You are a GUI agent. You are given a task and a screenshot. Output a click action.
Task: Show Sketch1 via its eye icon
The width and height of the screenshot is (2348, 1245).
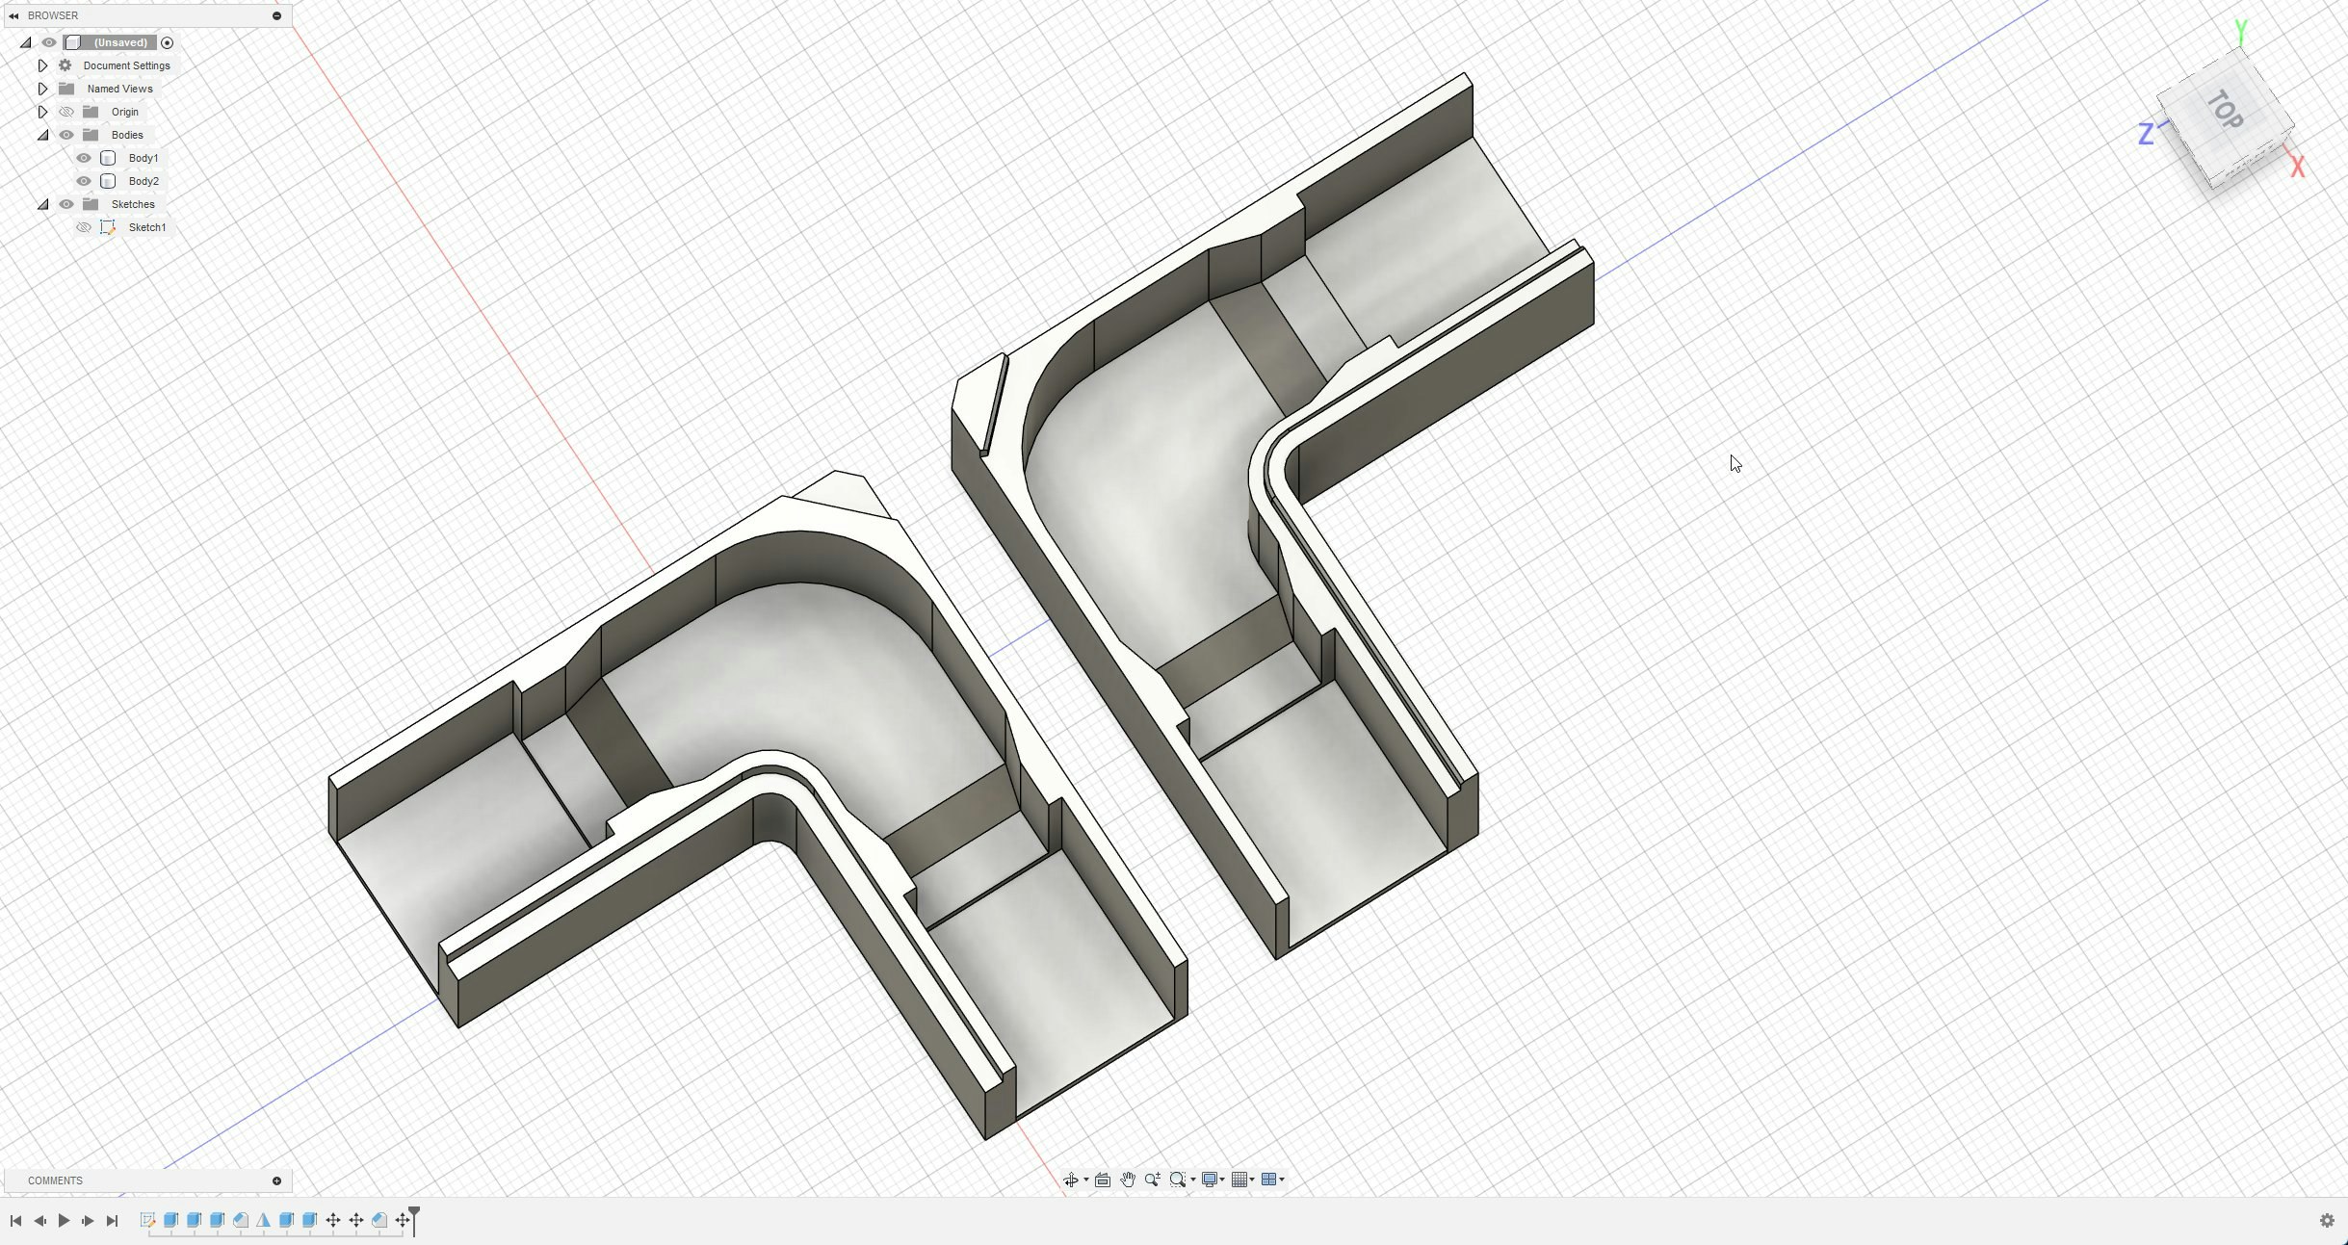point(84,227)
